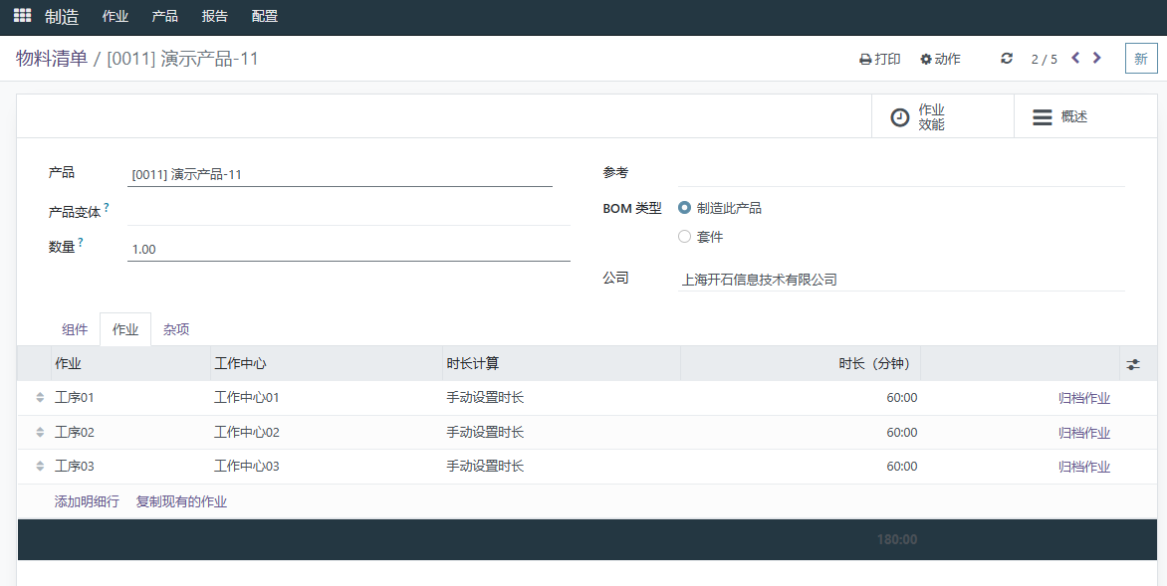The width and height of the screenshot is (1167, 586).
Task: Open column options adjust icon
Action: click(1133, 364)
